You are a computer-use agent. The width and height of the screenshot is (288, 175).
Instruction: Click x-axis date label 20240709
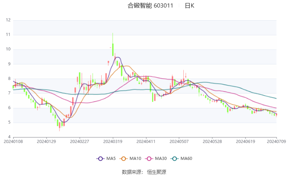click(x=276, y=142)
